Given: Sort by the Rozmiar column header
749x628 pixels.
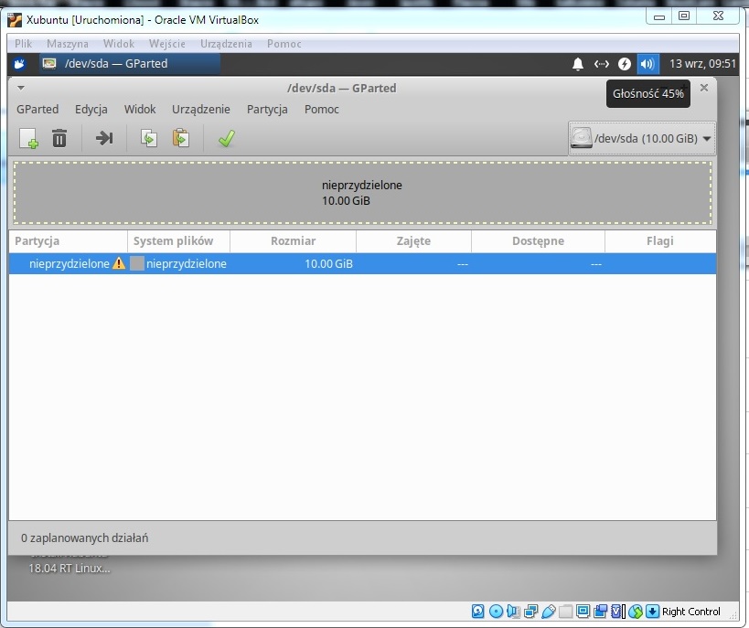Looking at the screenshot, I should pyautogui.click(x=293, y=241).
